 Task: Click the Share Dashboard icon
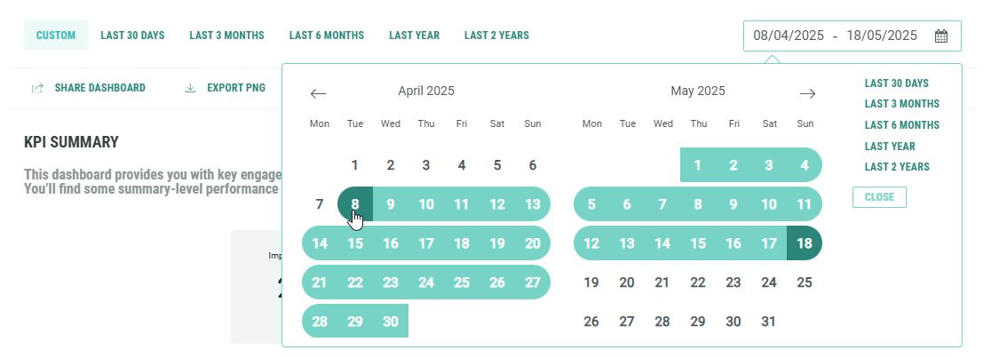(37, 88)
